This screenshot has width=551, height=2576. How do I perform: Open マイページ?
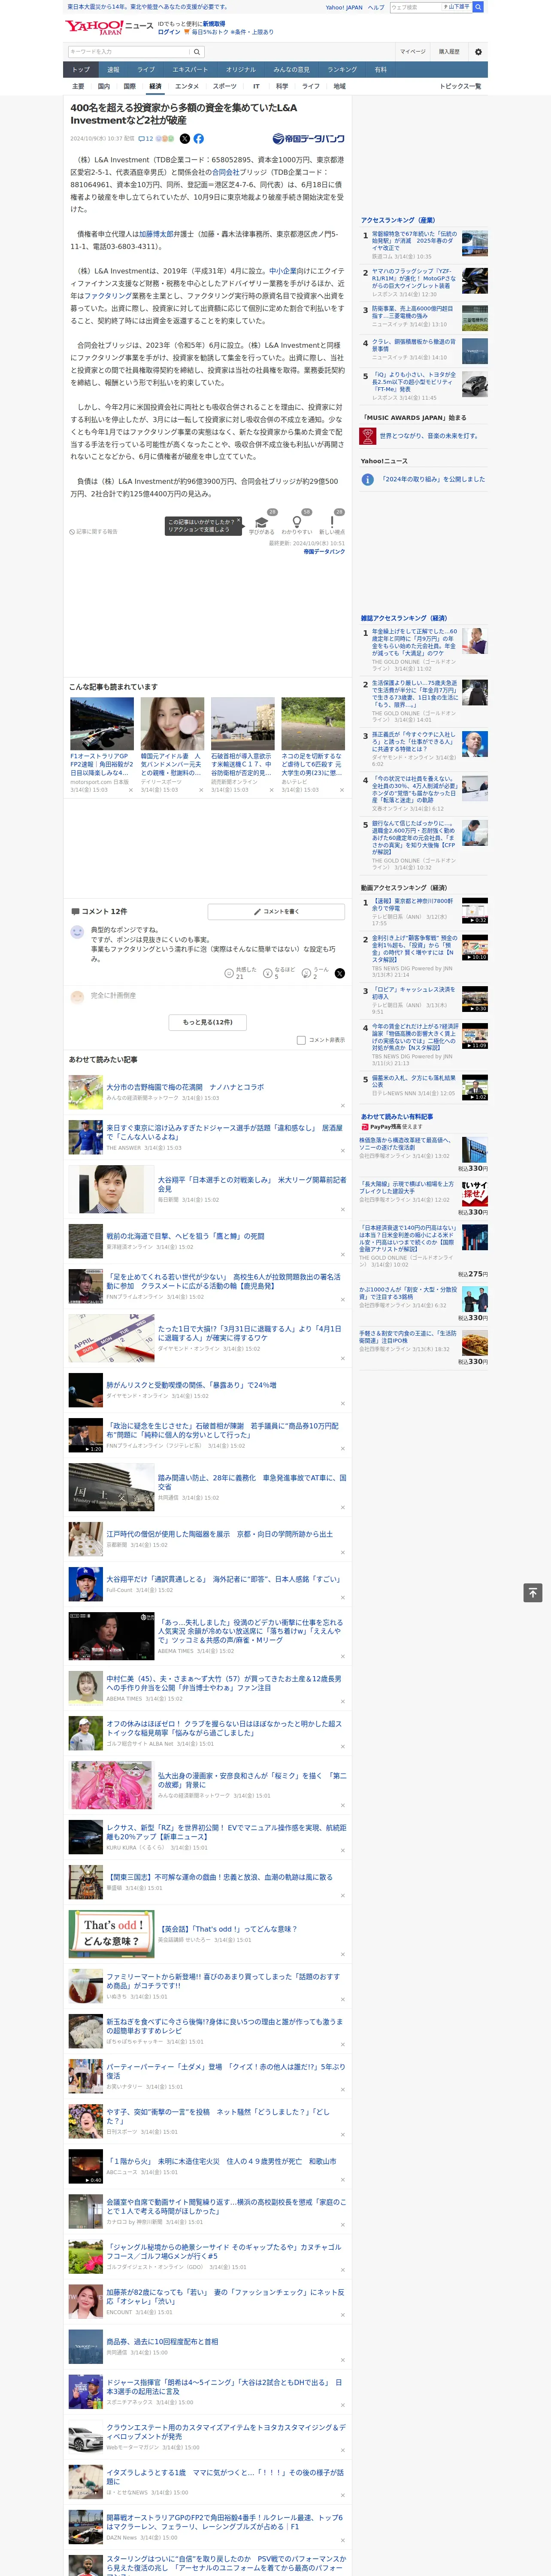tap(412, 52)
